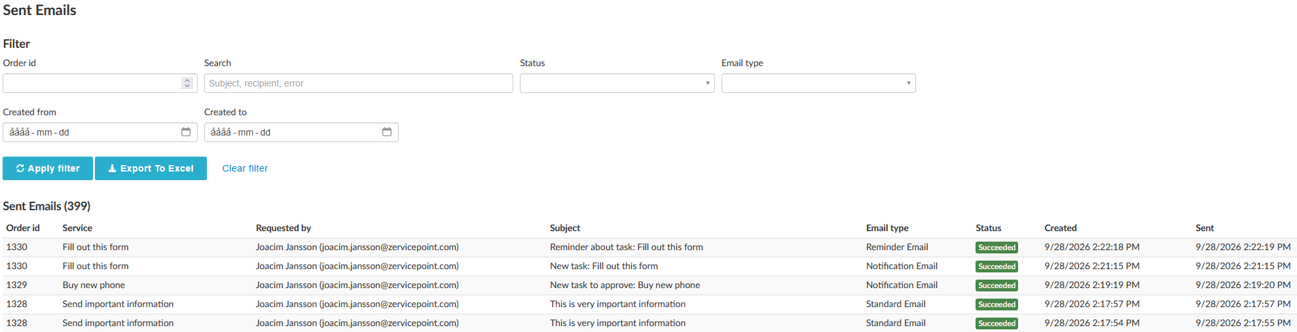Click the Order id stepper arrows
This screenshot has height=332, width=1297.
pos(187,83)
